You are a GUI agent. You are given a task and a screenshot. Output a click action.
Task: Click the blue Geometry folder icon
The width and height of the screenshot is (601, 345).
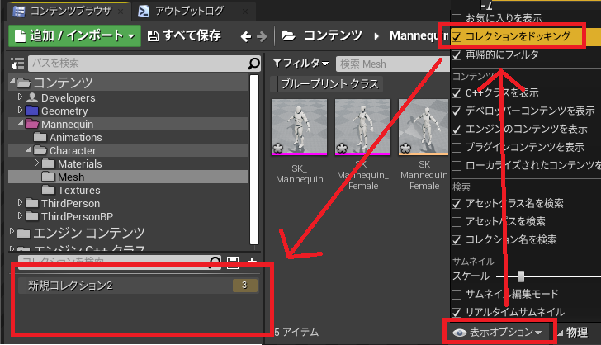coord(32,111)
